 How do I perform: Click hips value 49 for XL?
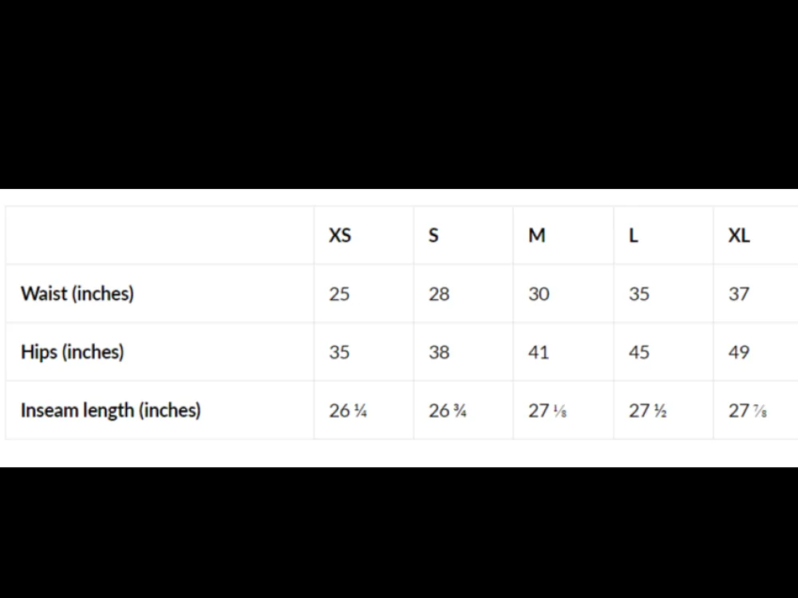pos(739,352)
